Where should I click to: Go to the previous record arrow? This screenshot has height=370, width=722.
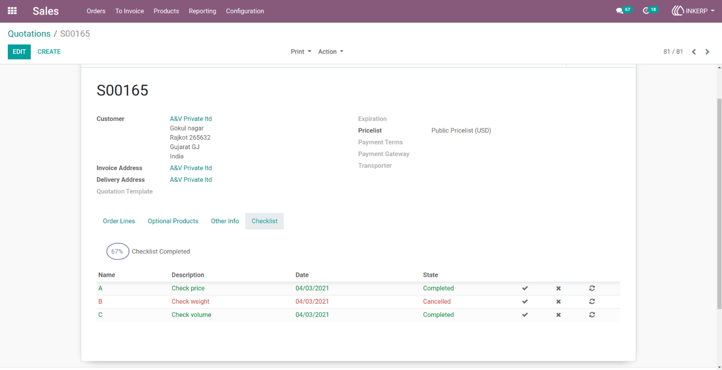pyautogui.click(x=694, y=52)
